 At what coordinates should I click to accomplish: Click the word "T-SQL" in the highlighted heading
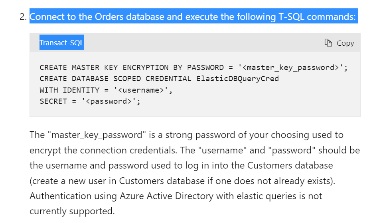point(291,16)
